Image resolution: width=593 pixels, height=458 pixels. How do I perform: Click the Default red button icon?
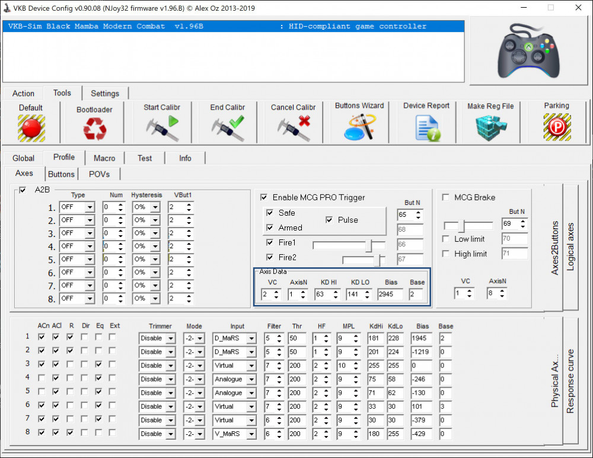click(x=31, y=127)
